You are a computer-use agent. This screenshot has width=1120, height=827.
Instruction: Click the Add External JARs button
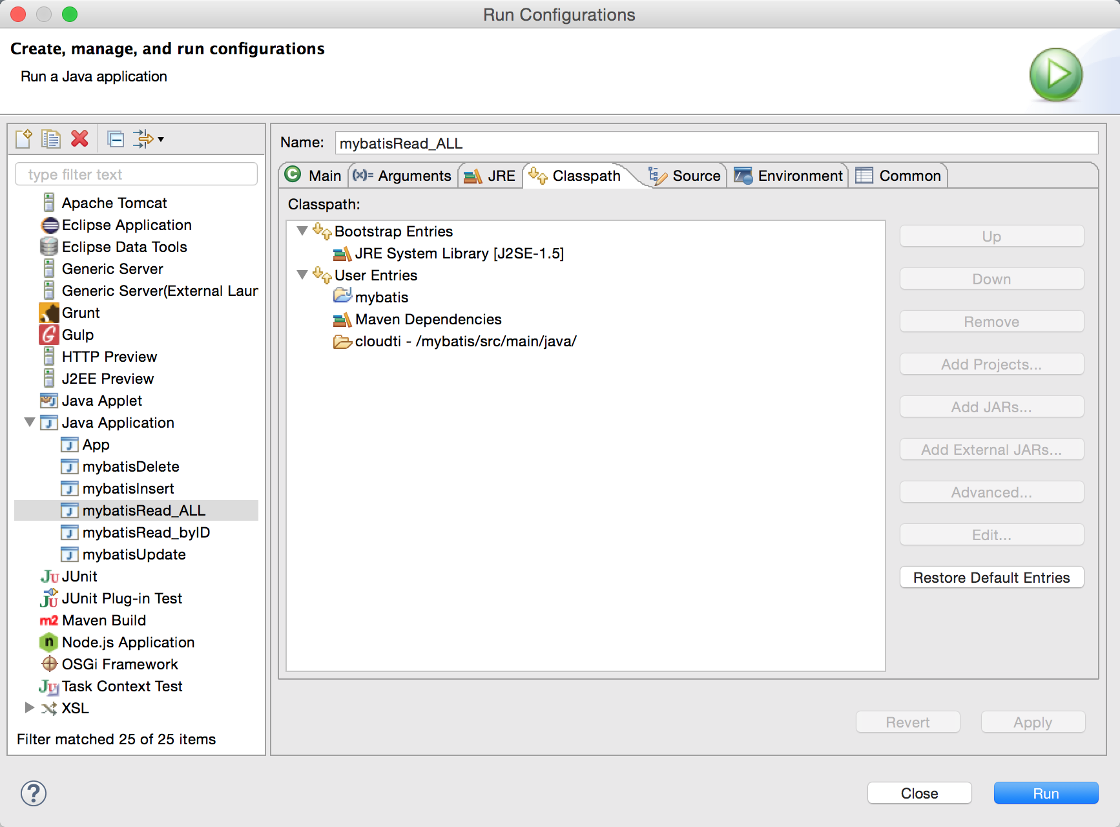pos(991,449)
